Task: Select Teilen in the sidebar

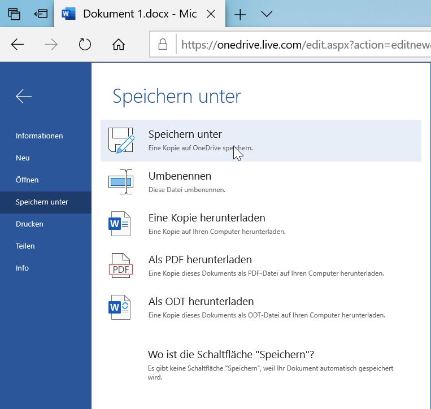Action: coord(25,246)
